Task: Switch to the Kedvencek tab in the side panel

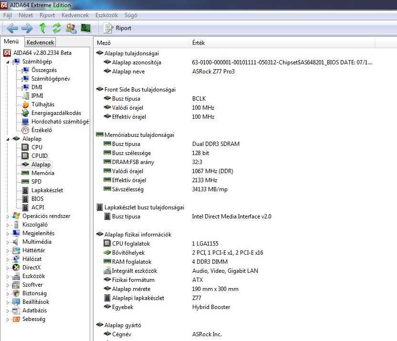Action: coord(40,42)
